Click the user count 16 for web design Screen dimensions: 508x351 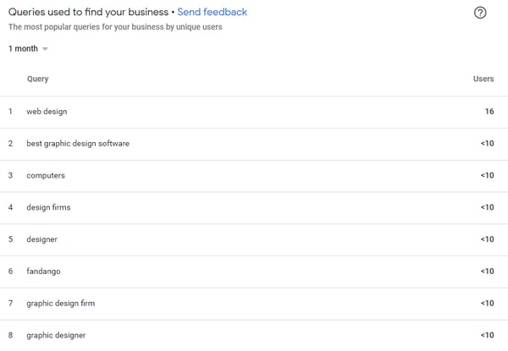click(x=489, y=112)
